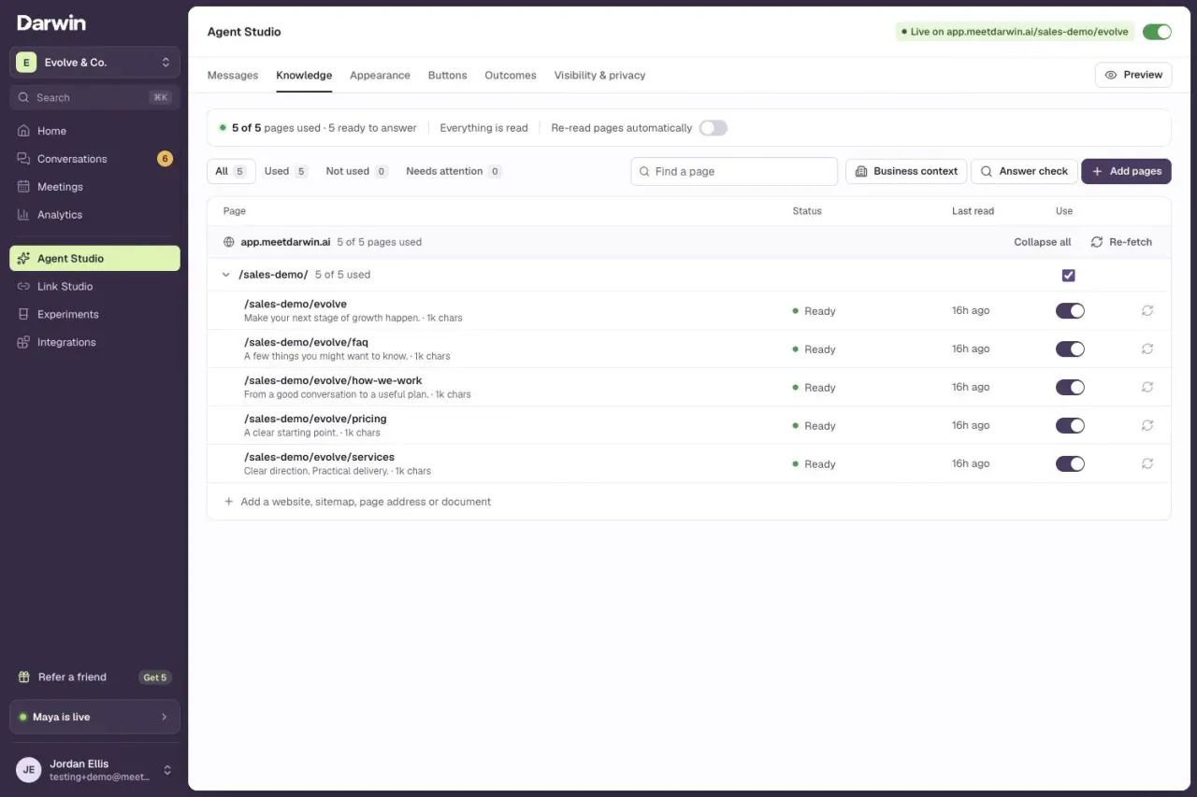Refresh the services page row icon
Image resolution: width=1197 pixels, height=797 pixels.
(1147, 463)
